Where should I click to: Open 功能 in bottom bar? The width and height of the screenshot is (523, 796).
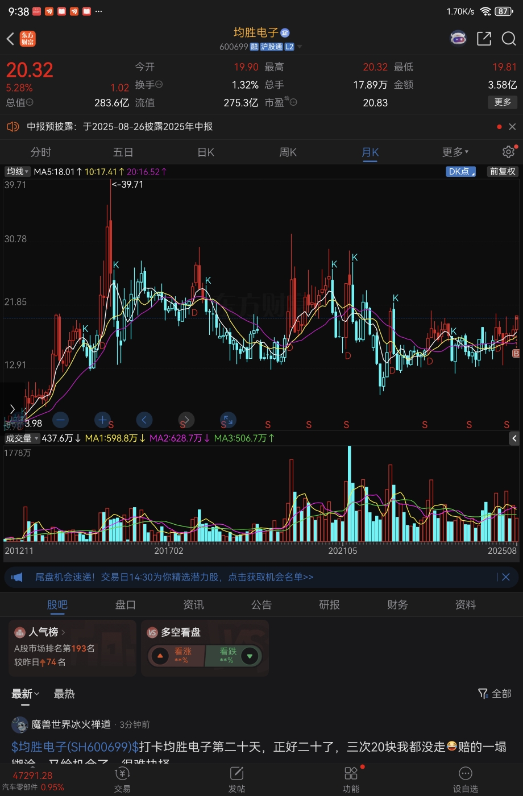(351, 780)
